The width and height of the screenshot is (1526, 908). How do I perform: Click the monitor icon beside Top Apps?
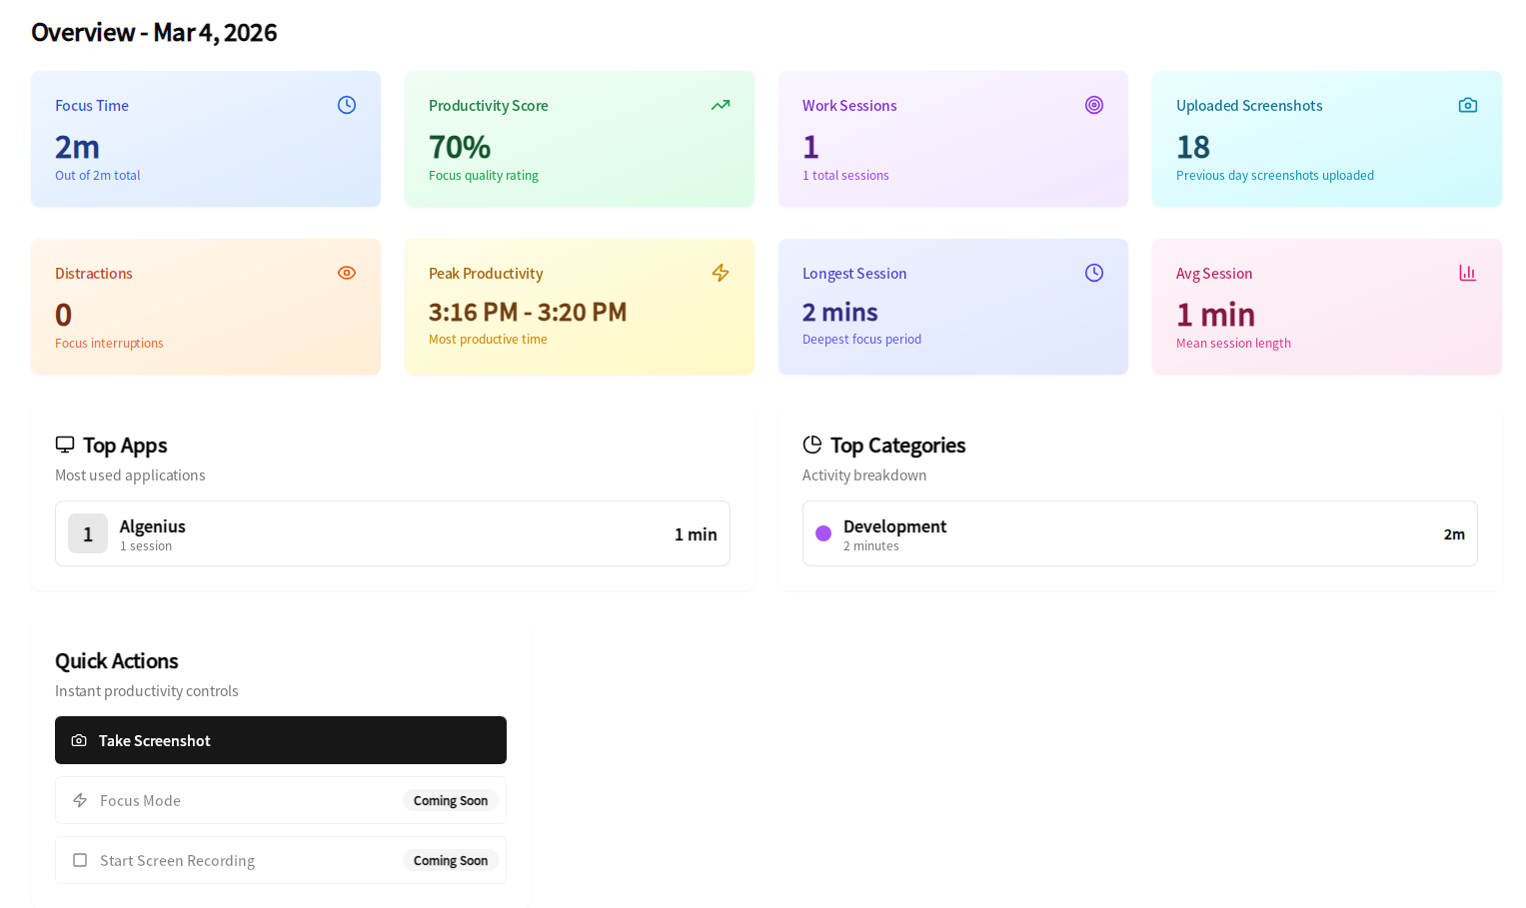tap(65, 445)
